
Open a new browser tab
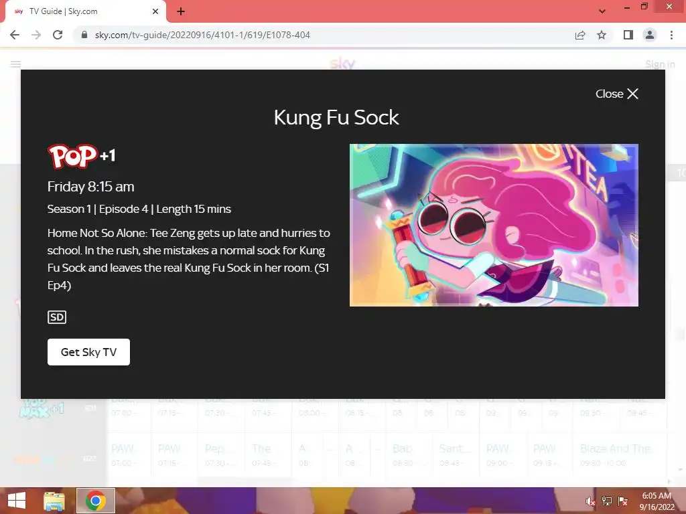pyautogui.click(x=181, y=11)
